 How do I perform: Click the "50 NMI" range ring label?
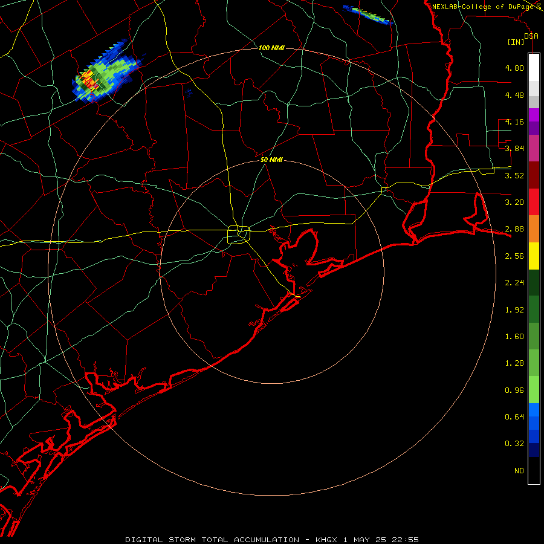coord(271,160)
